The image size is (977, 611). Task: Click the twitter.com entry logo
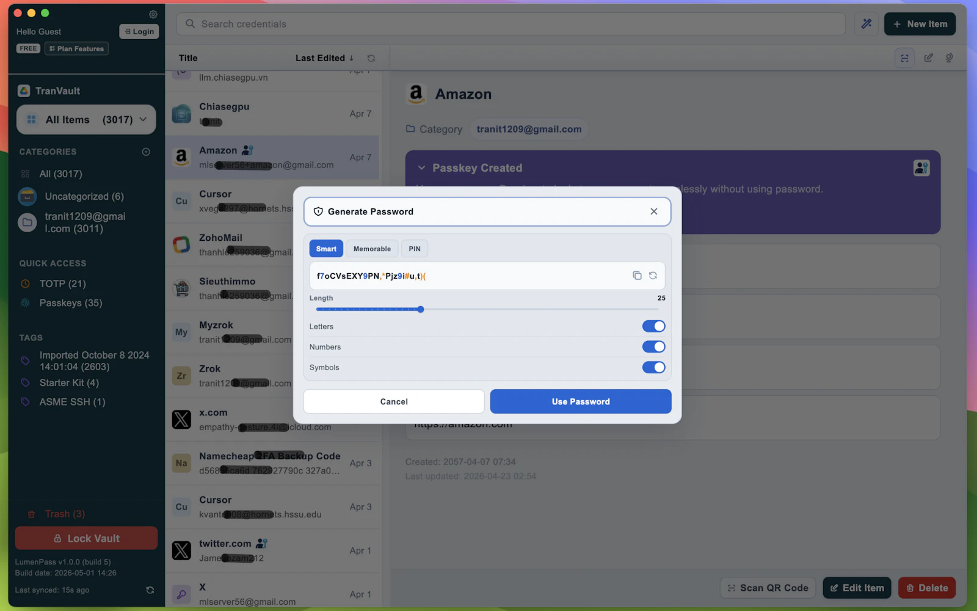click(181, 551)
